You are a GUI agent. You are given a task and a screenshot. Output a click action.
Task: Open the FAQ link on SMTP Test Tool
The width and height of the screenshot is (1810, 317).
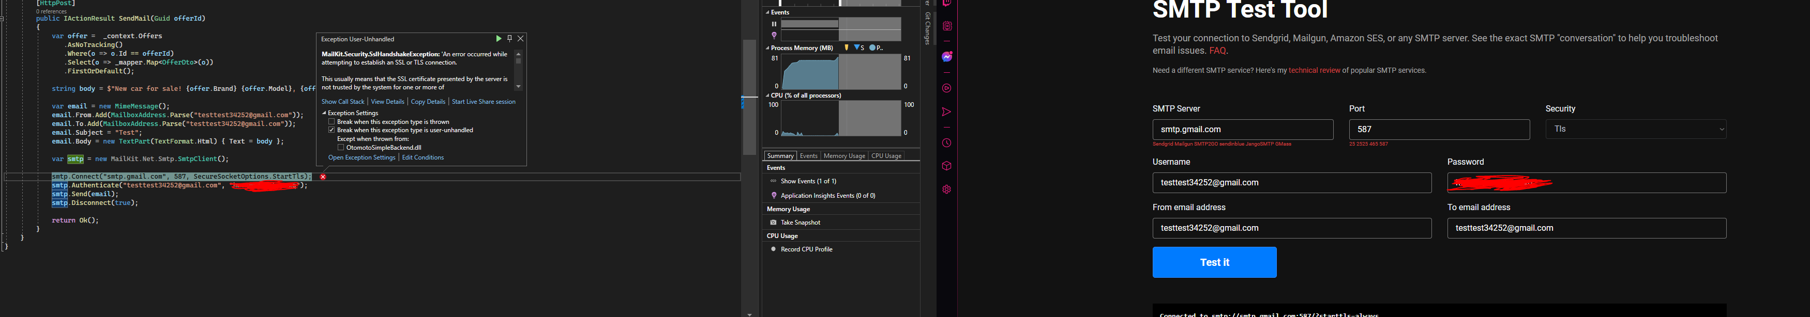pyautogui.click(x=1218, y=51)
